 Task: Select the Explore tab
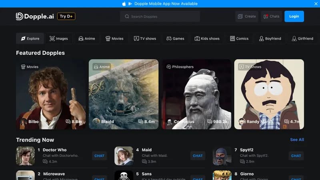tap(30, 38)
